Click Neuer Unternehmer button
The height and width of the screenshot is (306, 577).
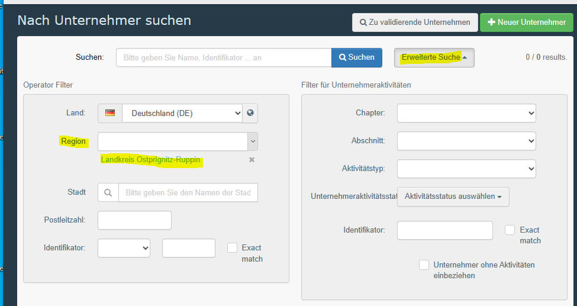click(x=527, y=22)
